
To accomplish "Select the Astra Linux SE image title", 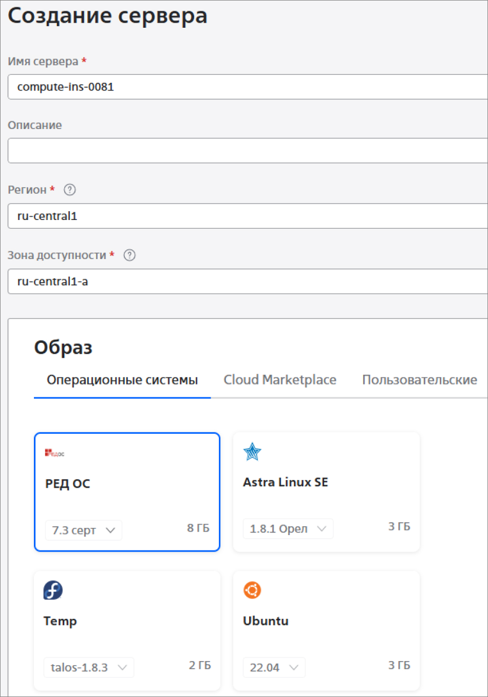I will coord(285,482).
